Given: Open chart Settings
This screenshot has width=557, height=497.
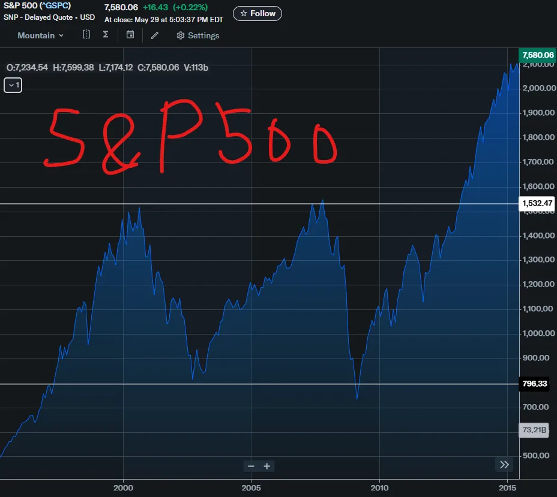Looking at the screenshot, I should pos(198,35).
